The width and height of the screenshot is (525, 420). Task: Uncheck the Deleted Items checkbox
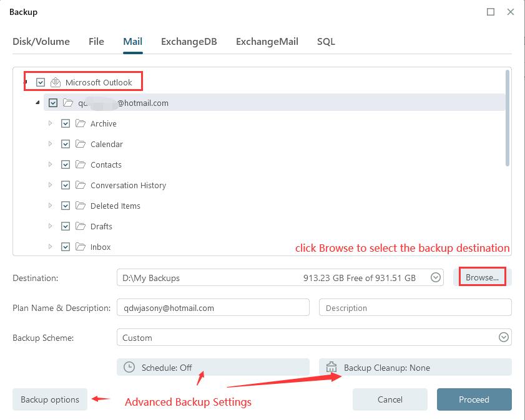(x=66, y=206)
